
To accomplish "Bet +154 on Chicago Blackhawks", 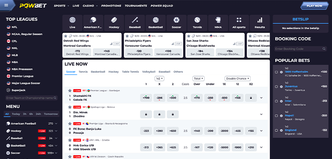I will (x=229, y=52).
